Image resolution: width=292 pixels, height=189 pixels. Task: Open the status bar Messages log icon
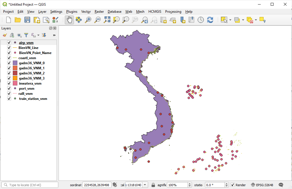point(281,185)
